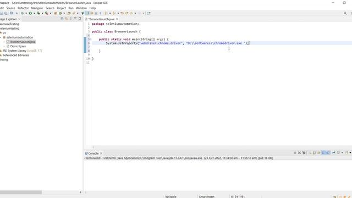Viewport: 352px width, 198px height.
Task: Toggle the highlighted block selection mode button
Action: [87, 13]
